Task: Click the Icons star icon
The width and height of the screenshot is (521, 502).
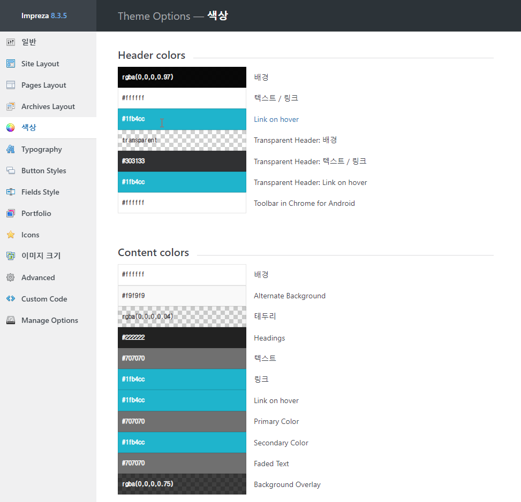Action: pyautogui.click(x=11, y=235)
